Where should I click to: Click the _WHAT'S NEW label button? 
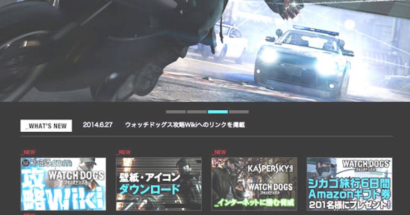[x=46, y=126]
